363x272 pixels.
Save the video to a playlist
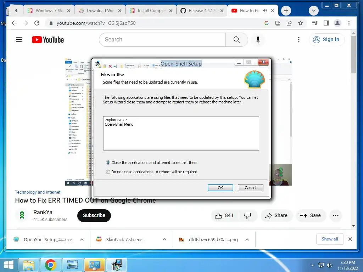311,216
